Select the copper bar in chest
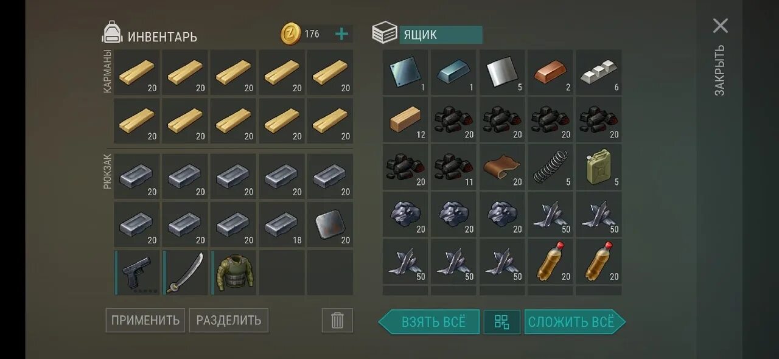The width and height of the screenshot is (779, 359). click(x=550, y=72)
